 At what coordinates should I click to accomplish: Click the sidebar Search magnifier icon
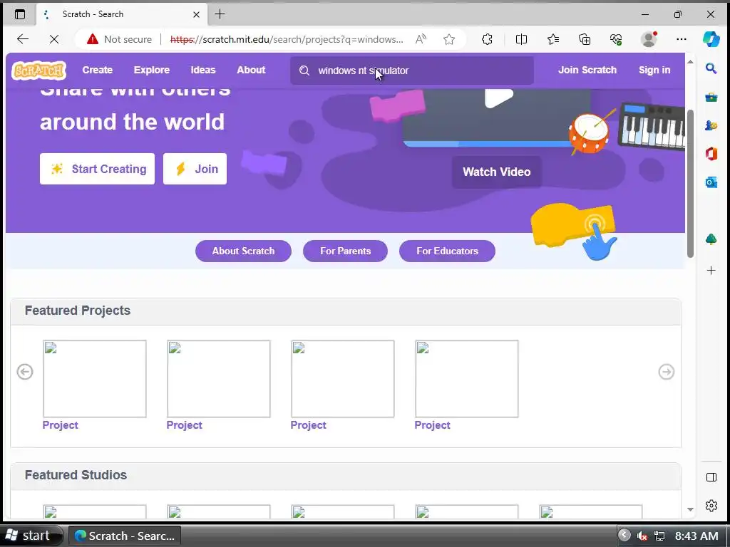point(711,69)
